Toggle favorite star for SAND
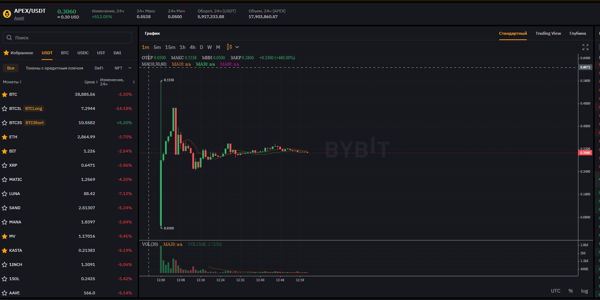This screenshot has width=600, height=300. (5, 208)
